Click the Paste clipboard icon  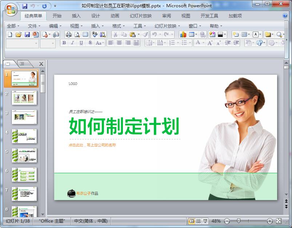click(132, 34)
